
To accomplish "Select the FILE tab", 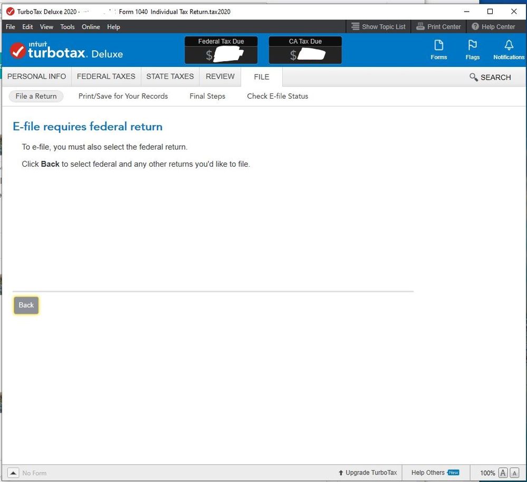I will coord(262,77).
